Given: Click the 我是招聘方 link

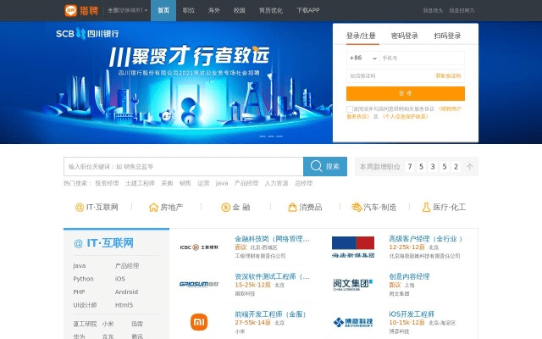Looking at the screenshot, I should [x=462, y=11].
